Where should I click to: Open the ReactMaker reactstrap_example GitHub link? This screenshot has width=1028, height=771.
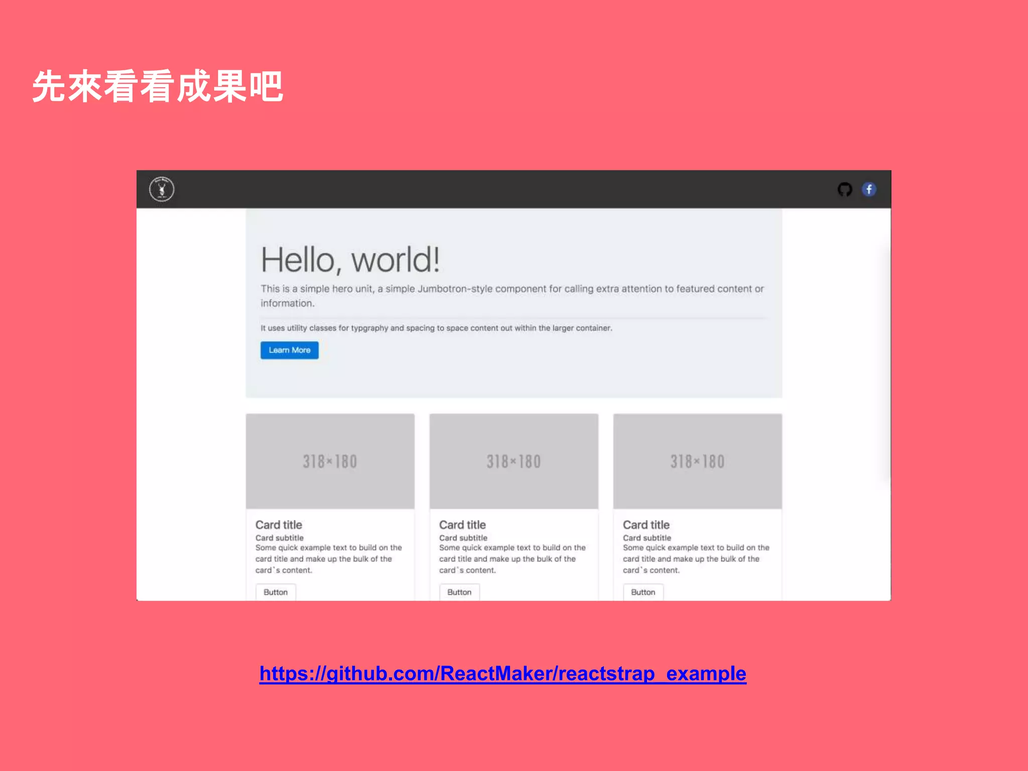coord(502,673)
